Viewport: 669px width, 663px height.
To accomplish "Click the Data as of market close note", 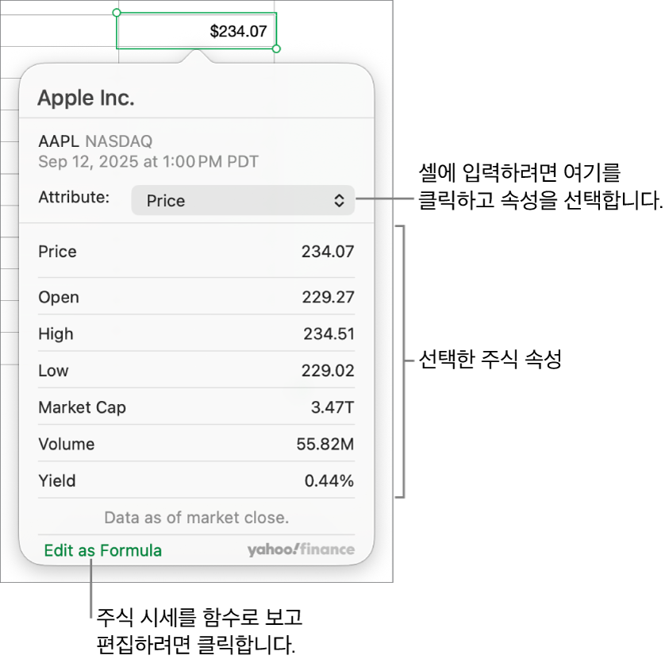I will click(x=196, y=518).
